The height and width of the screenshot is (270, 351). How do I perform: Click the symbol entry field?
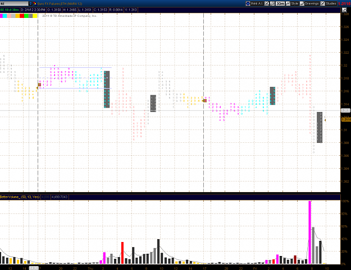(14, 3)
